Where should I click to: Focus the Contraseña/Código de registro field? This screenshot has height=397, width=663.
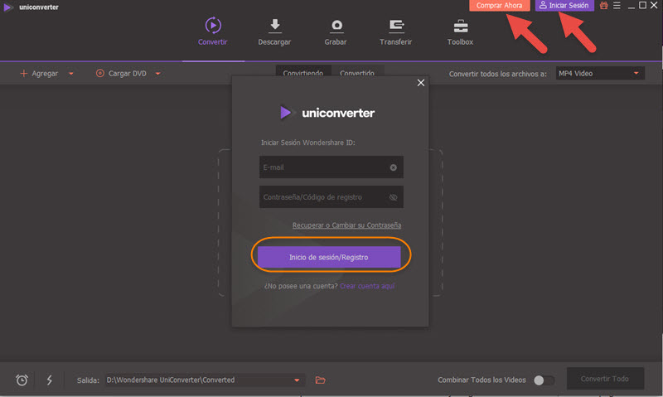[x=331, y=197]
